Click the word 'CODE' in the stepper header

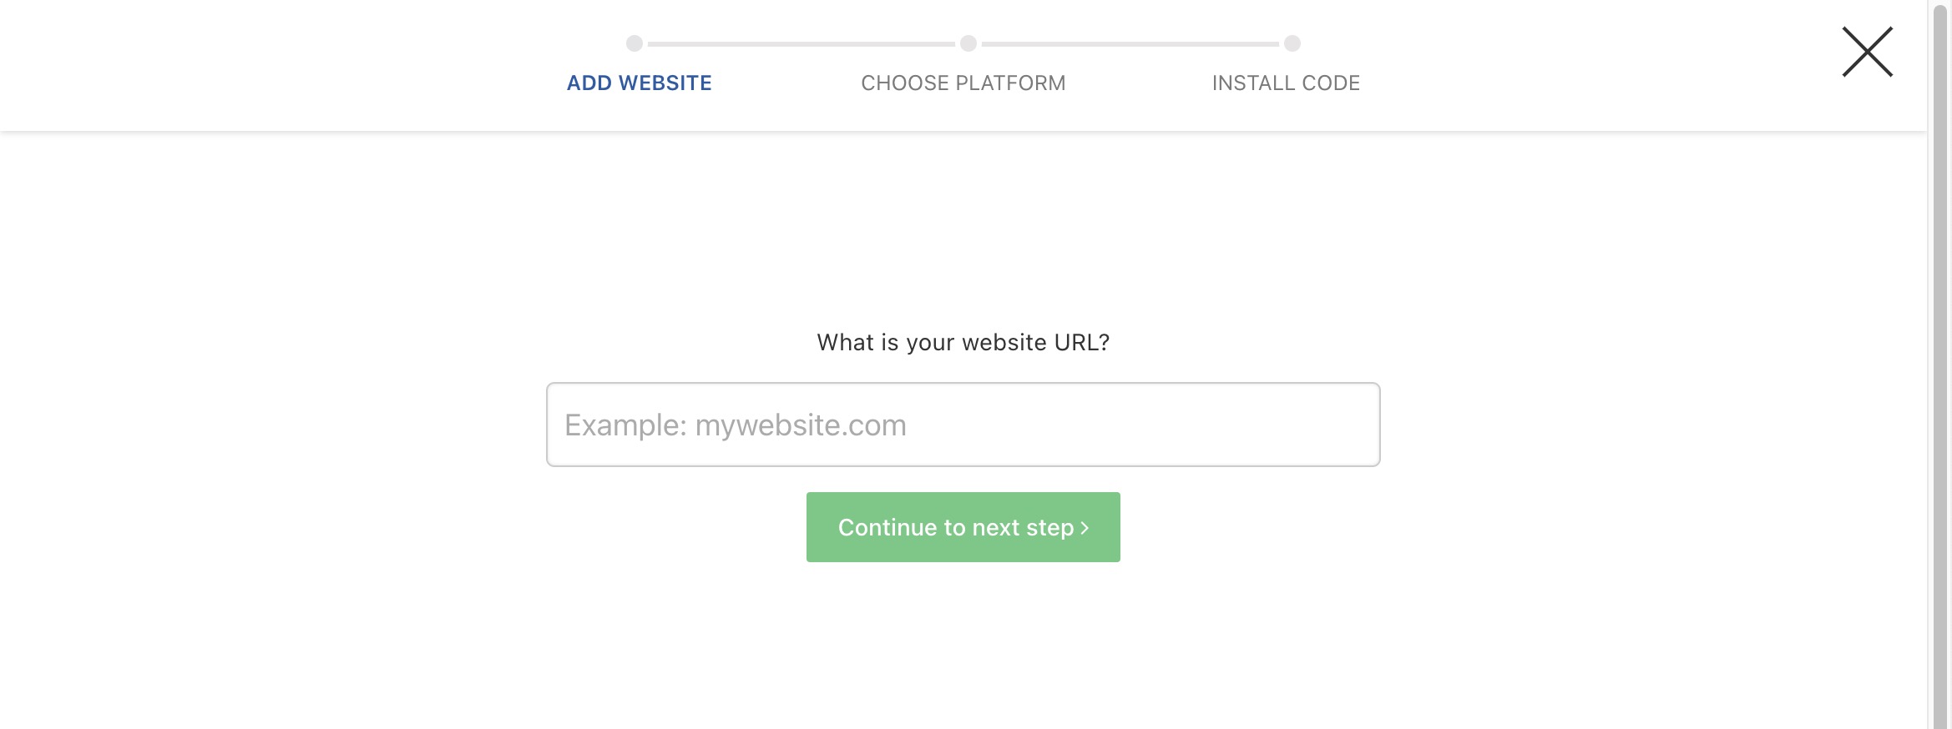click(x=1331, y=83)
